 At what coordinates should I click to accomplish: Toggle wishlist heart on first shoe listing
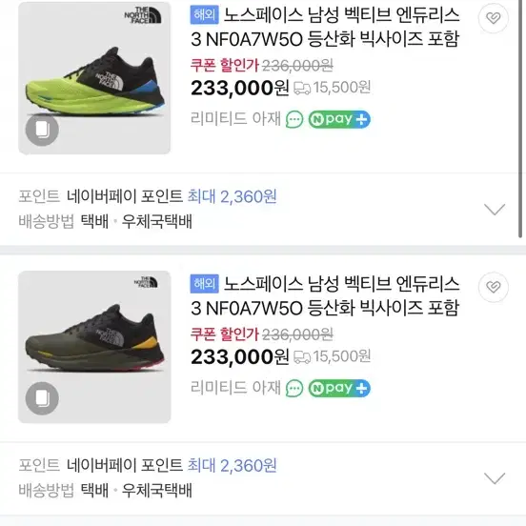click(x=494, y=18)
